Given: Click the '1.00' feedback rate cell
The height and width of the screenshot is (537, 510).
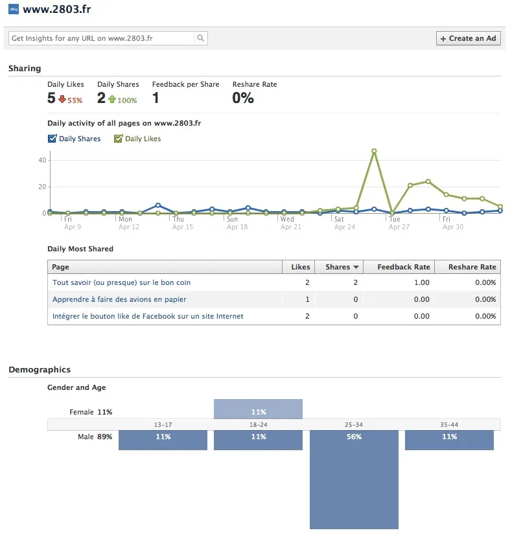Looking at the screenshot, I should click(422, 282).
